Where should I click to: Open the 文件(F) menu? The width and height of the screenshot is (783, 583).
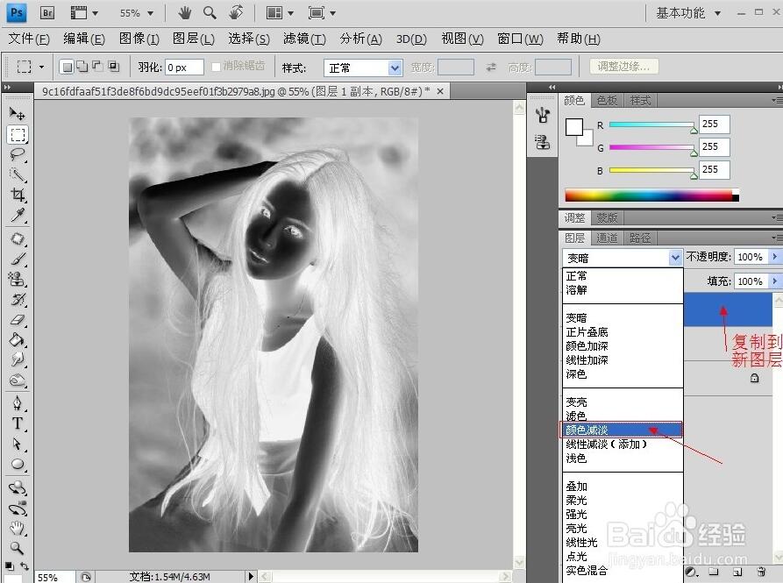(29, 39)
